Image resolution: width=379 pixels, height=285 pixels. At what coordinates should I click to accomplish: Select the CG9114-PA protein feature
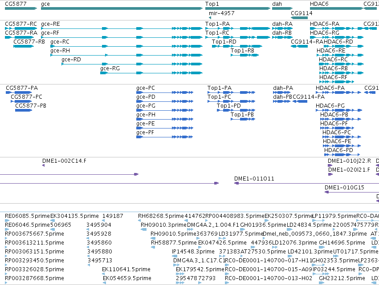pos(300,101)
